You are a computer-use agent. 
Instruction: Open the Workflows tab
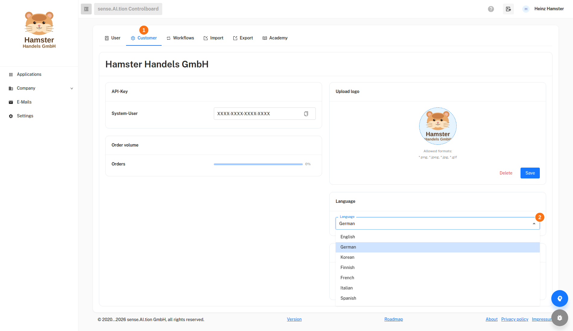180,38
